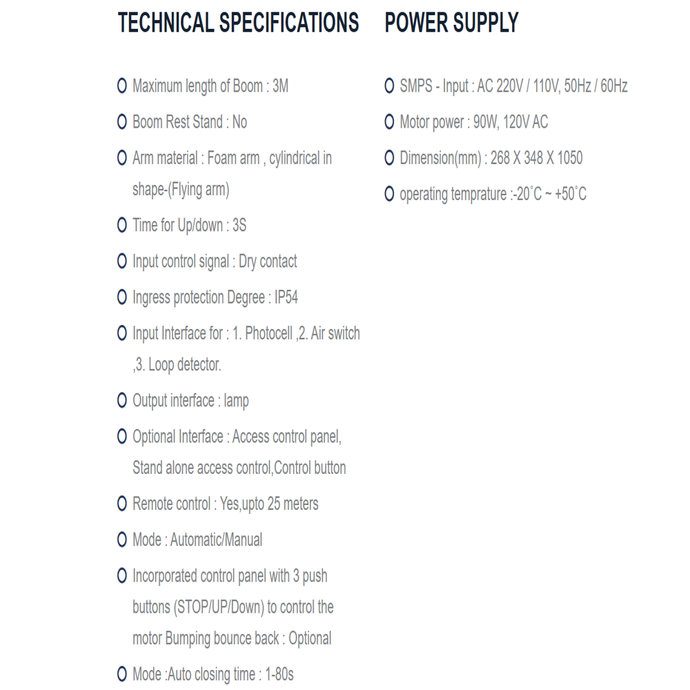Image resolution: width=690 pixels, height=690 pixels.
Task: Select the bullet before Arm material
Action: (122, 157)
